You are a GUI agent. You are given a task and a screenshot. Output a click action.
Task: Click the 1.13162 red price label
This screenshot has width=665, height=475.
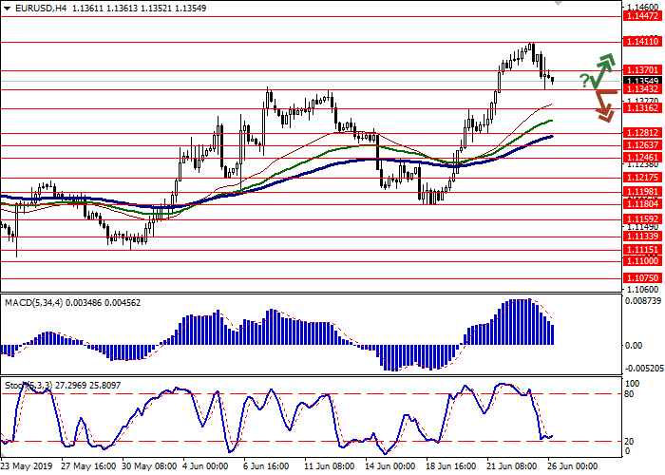640,108
